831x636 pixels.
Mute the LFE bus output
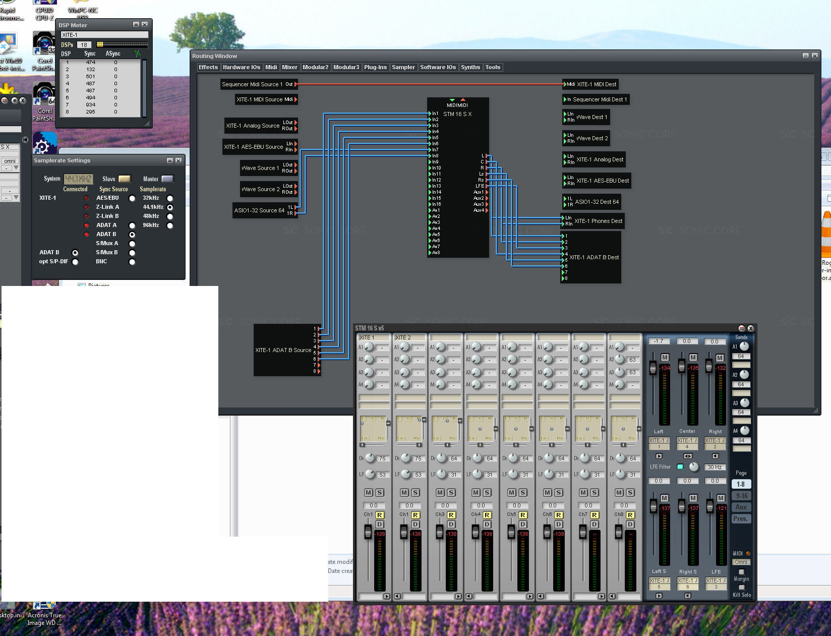click(x=721, y=498)
